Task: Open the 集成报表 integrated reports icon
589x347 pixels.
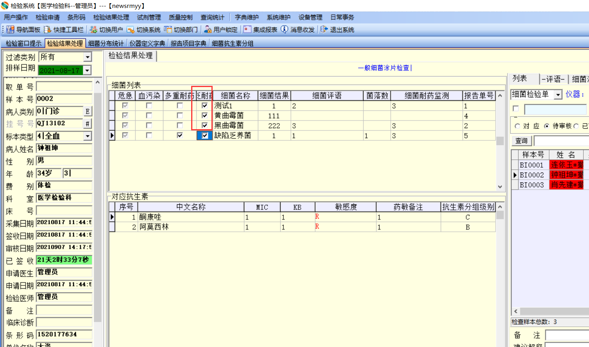Action: (x=247, y=29)
